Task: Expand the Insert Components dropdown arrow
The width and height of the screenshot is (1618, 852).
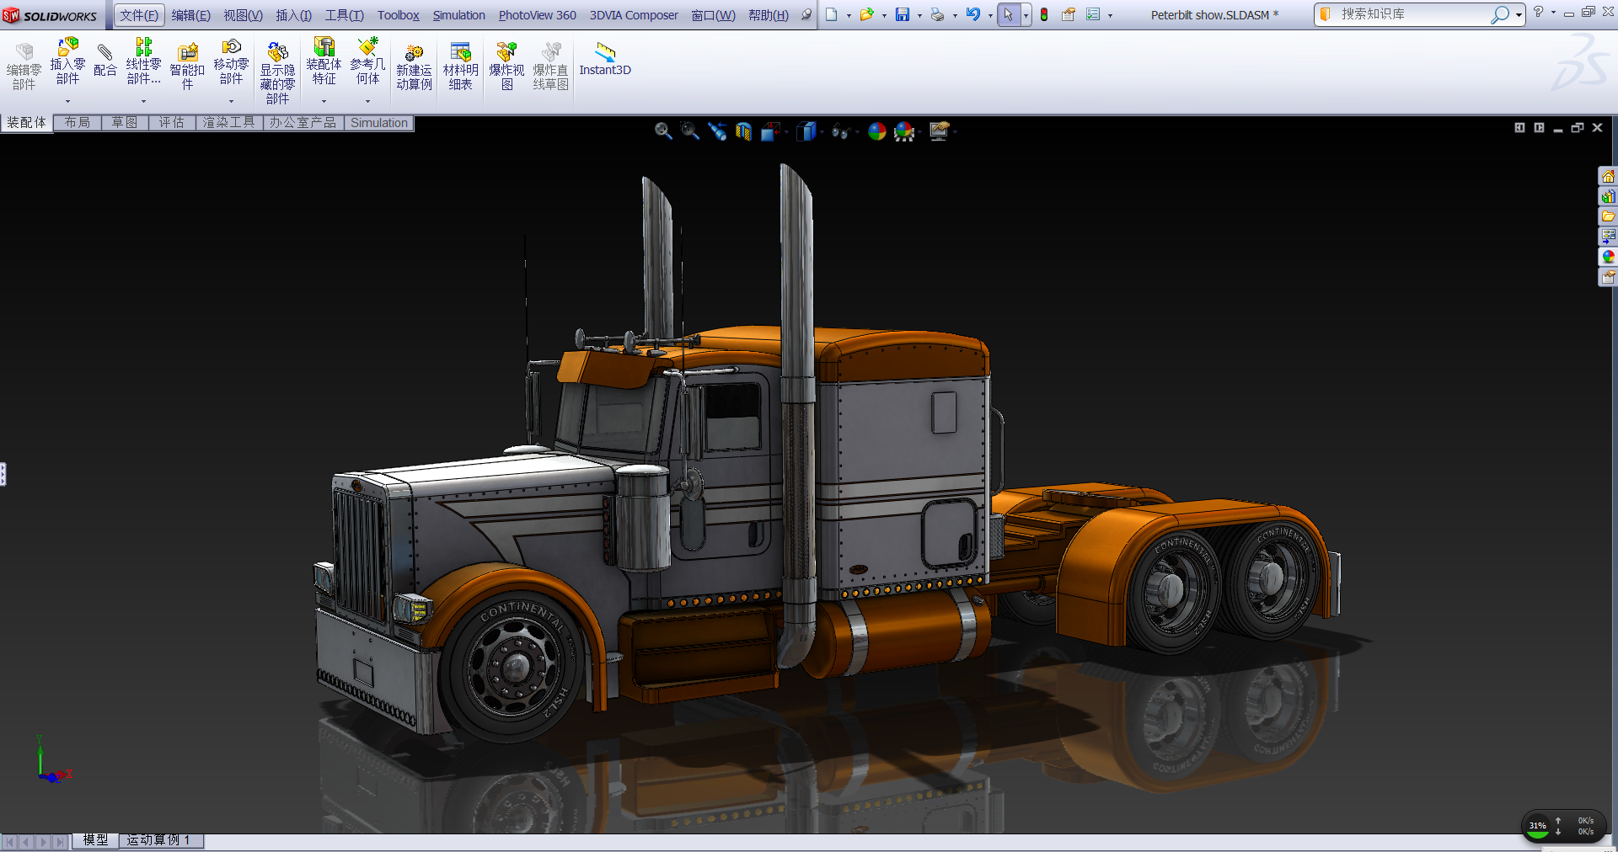Action: [x=67, y=101]
